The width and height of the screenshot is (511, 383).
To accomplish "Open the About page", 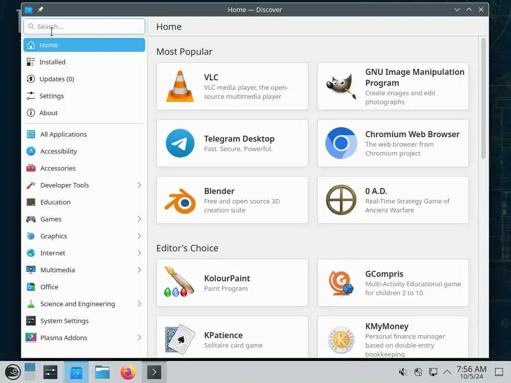I will tap(84, 113).
